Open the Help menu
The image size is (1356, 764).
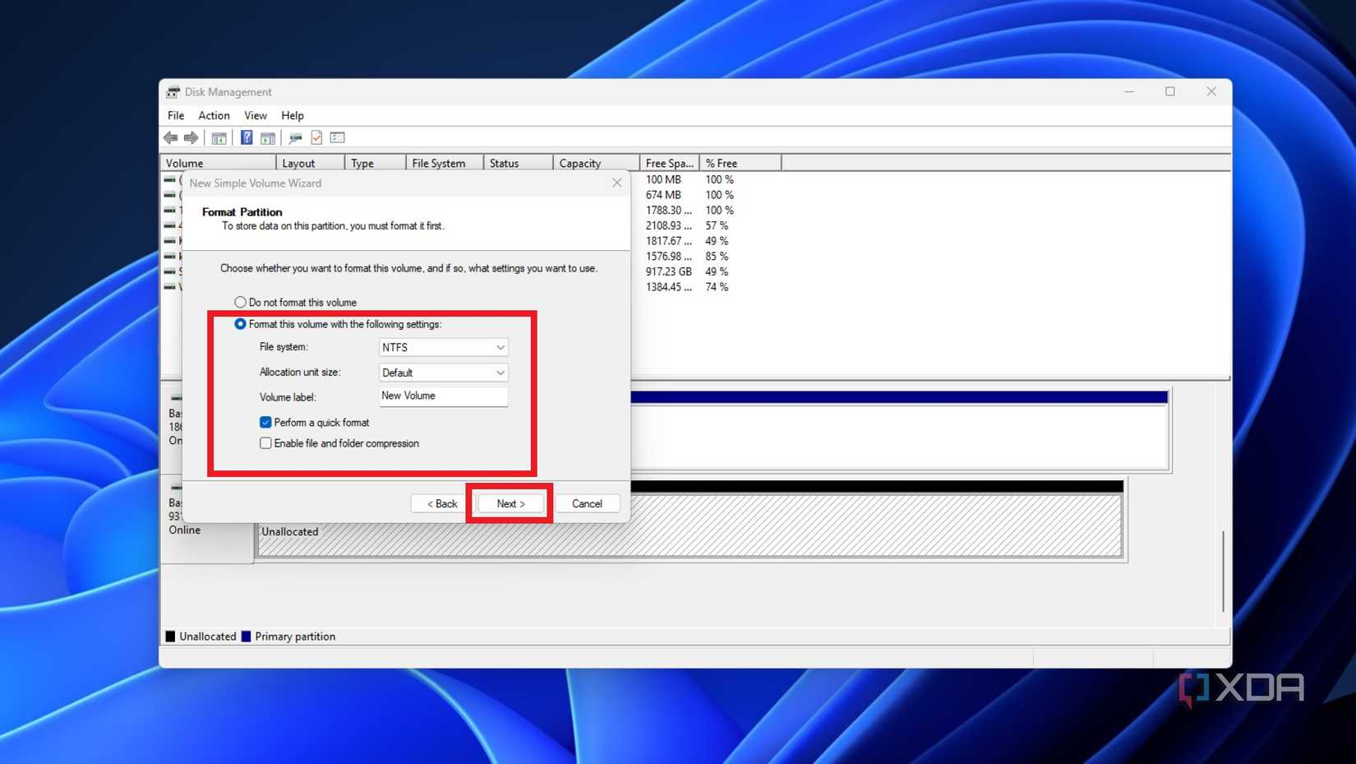[293, 115]
